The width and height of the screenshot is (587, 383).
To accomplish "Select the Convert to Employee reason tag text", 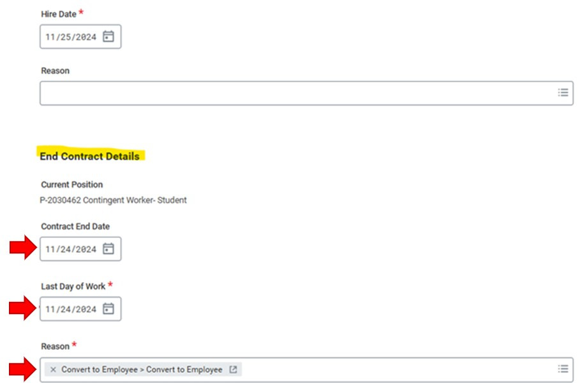I will [x=142, y=370].
